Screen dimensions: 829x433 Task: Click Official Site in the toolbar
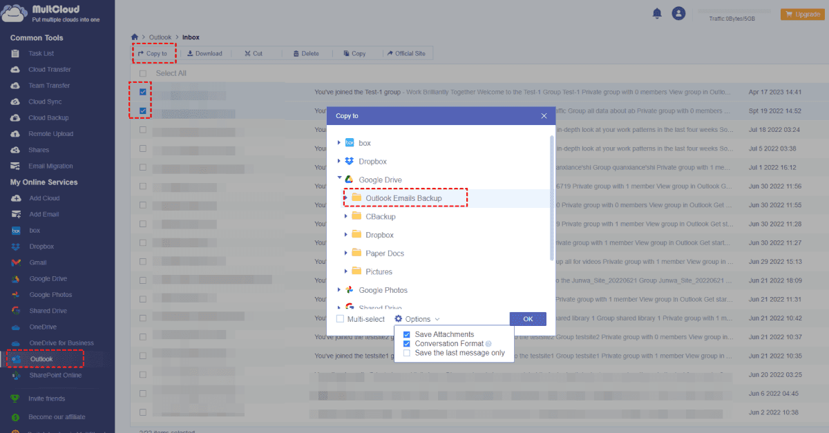click(406, 53)
